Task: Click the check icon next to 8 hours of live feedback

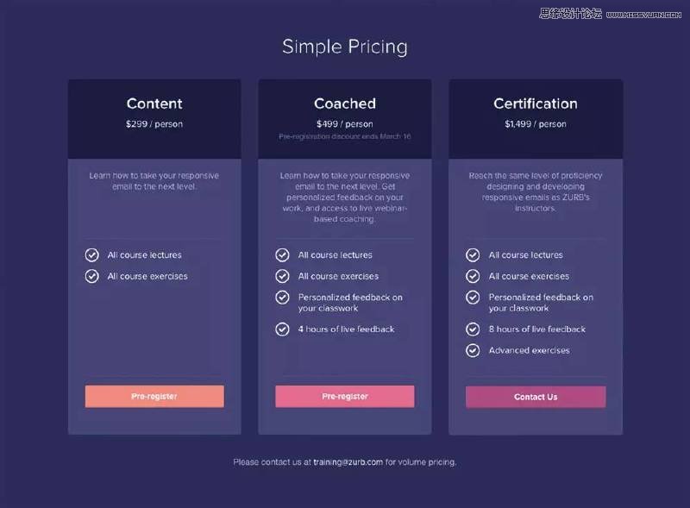Action: point(473,329)
